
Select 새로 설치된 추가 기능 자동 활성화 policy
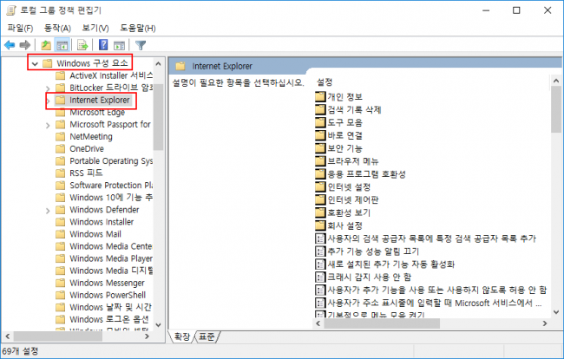tap(385, 264)
